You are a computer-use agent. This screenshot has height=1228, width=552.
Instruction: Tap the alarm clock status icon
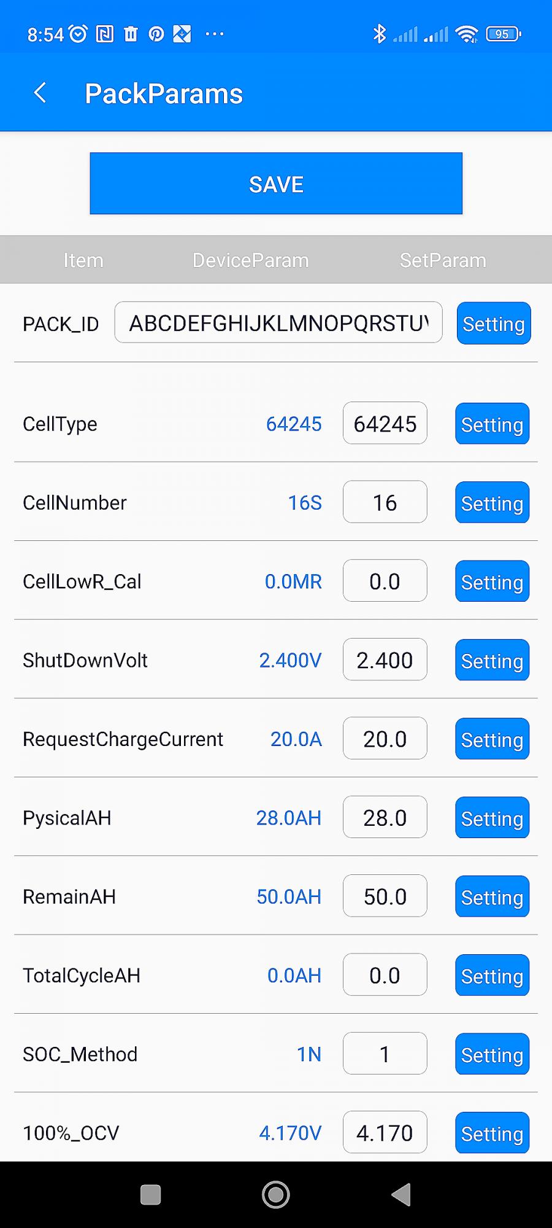79,34
